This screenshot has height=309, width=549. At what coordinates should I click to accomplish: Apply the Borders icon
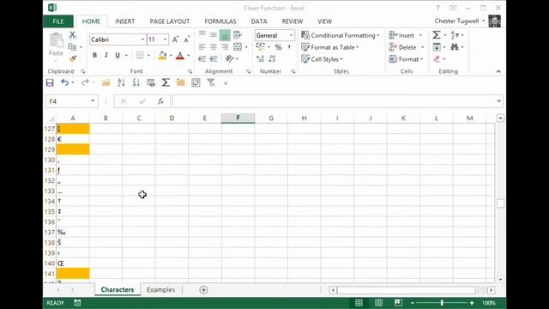pos(140,55)
